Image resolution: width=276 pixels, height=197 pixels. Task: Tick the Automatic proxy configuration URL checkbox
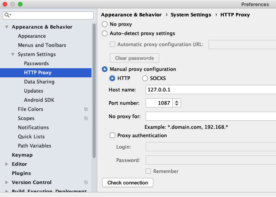(x=112, y=44)
